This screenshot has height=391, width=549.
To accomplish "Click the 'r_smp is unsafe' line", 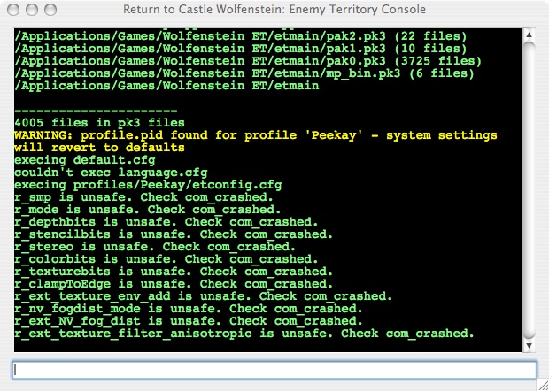I will click(143, 197).
